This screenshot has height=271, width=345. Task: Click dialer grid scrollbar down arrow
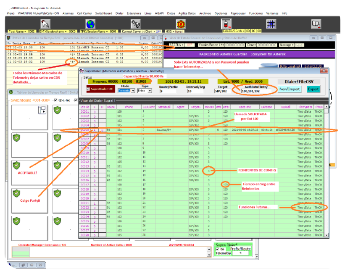327,235
